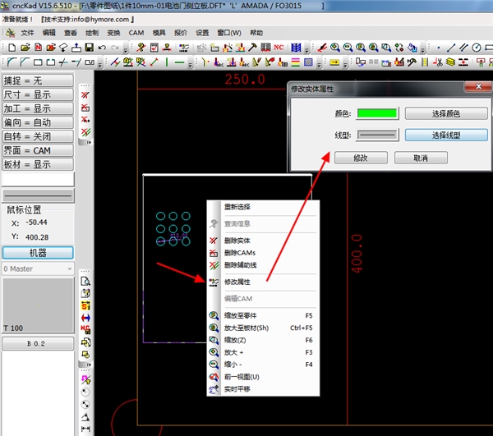Choose 重新选择 from context menu
Viewport: 493px width, 436px height.
pyautogui.click(x=237, y=207)
